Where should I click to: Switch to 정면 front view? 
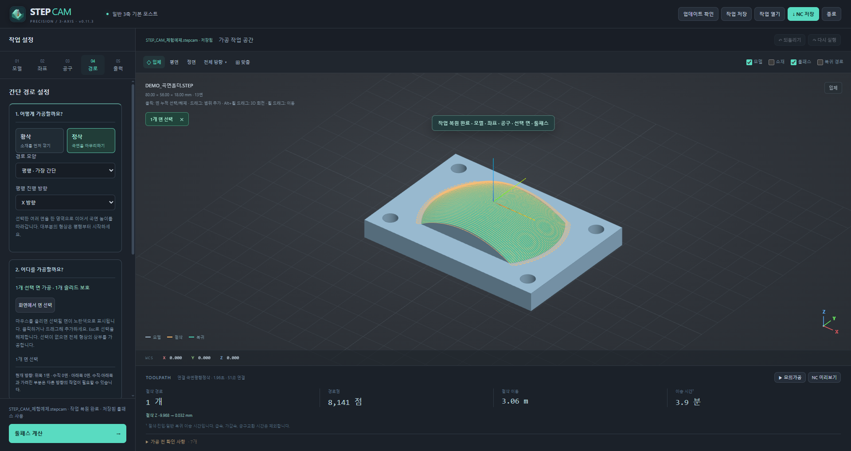[x=191, y=62]
